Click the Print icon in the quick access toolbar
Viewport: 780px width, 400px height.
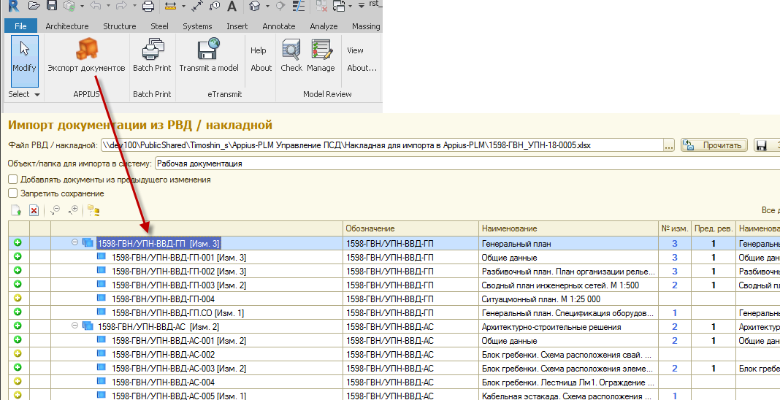(148, 7)
